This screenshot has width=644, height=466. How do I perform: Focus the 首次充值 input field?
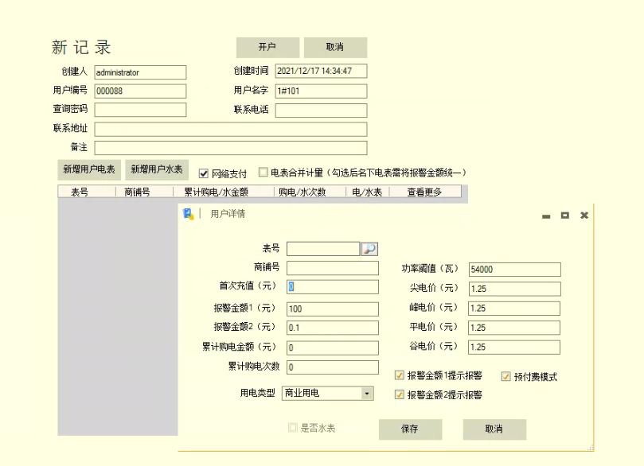[x=333, y=287]
